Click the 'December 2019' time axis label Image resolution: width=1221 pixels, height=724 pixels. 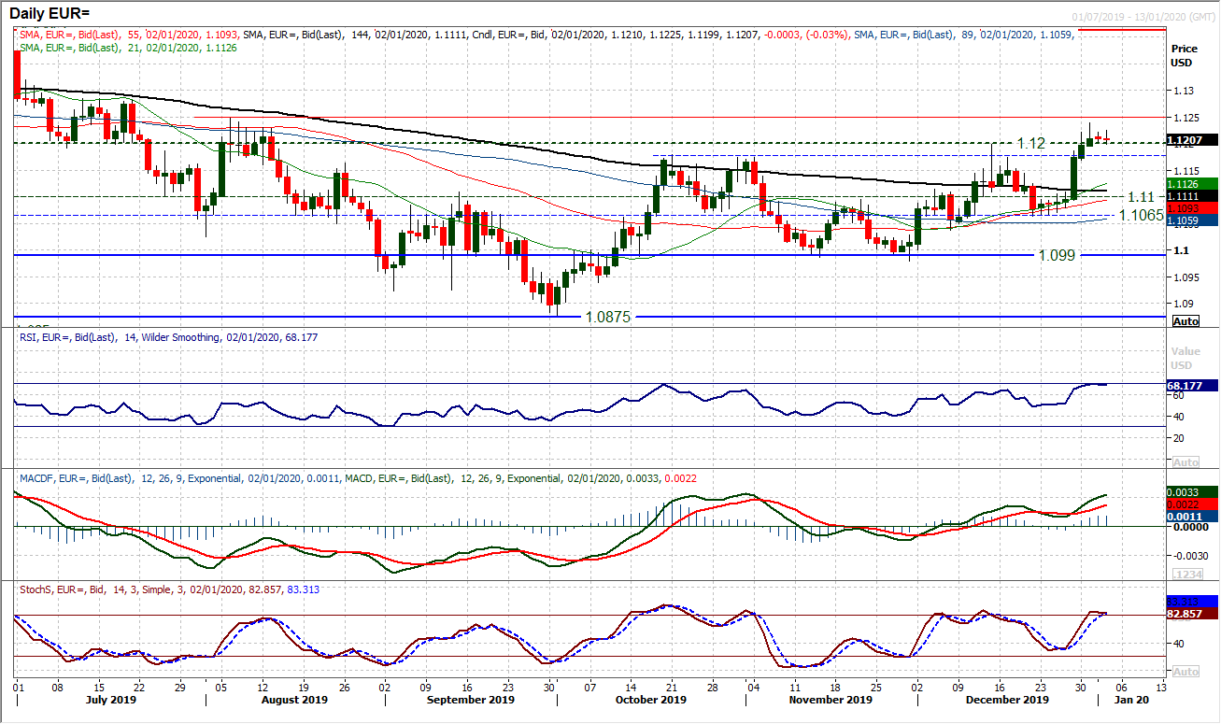point(1009,700)
